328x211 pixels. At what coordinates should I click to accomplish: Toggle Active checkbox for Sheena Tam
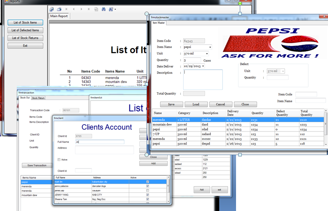point(148,199)
